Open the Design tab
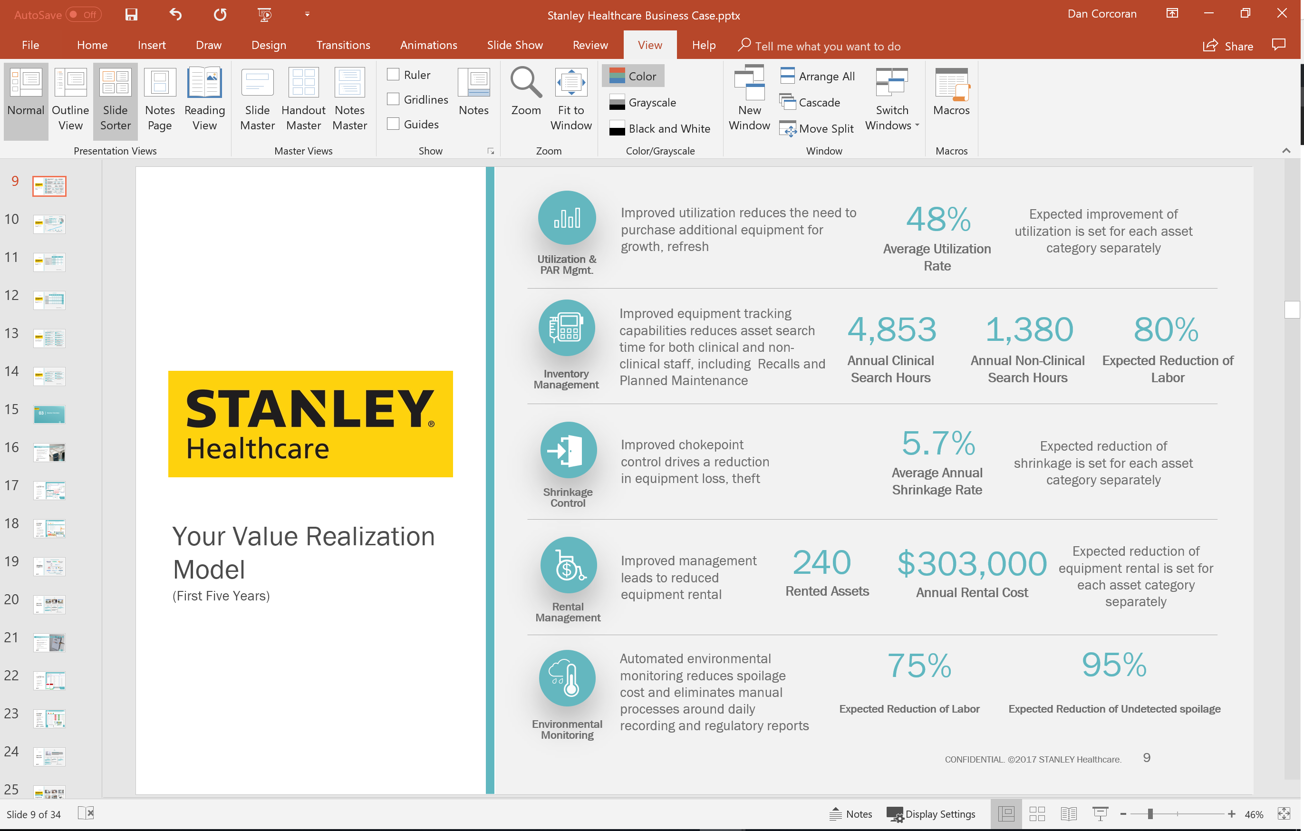The image size is (1304, 831). click(x=269, y=46)
